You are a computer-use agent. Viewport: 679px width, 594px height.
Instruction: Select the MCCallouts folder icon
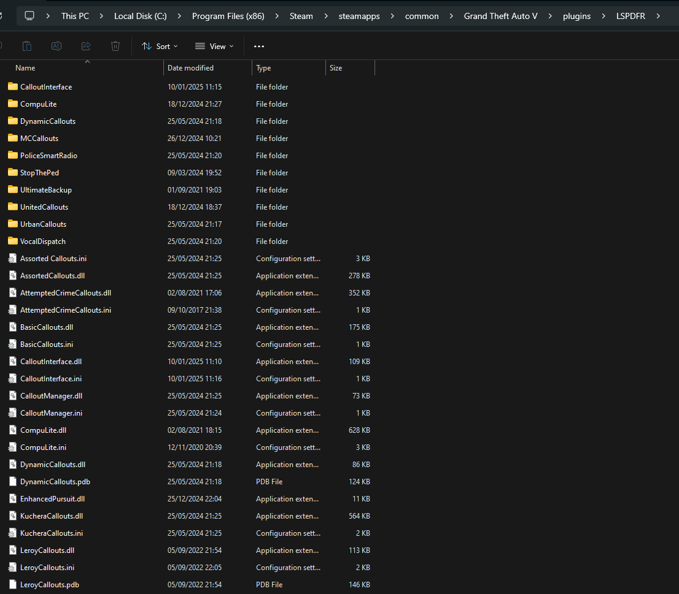(13, 138)
